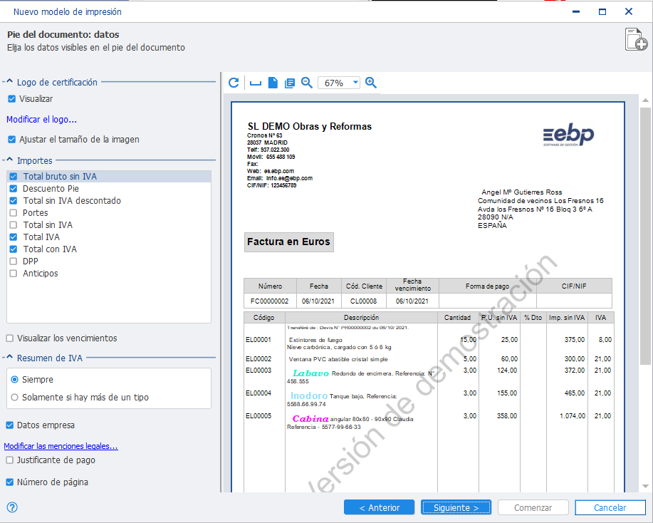Click the zoom in magnifier icon
The width and height of the screenshot is (653, 523).
click(370, 83)
